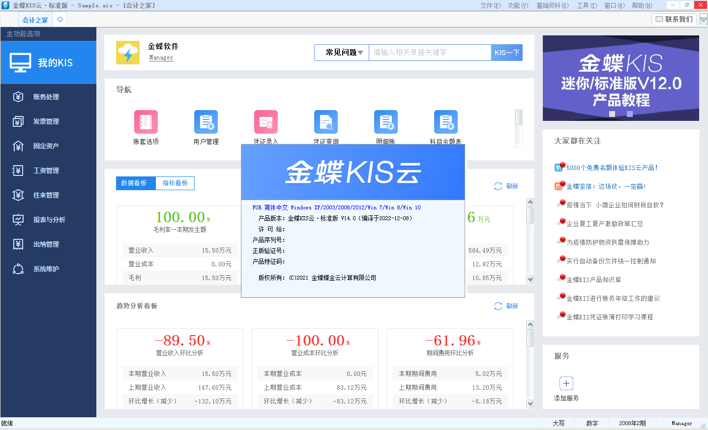Click the 2008年2期 status bar period
The width and height of the screenshot is (708, 430).
click(x=632, y=423)
